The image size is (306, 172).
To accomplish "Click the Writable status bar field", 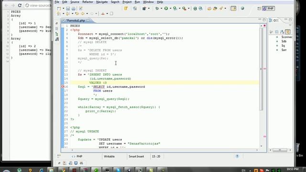I will coord(109,156).
